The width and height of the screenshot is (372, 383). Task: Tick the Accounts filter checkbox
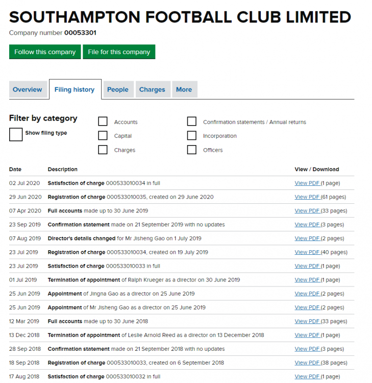click(x=103, y=122)
